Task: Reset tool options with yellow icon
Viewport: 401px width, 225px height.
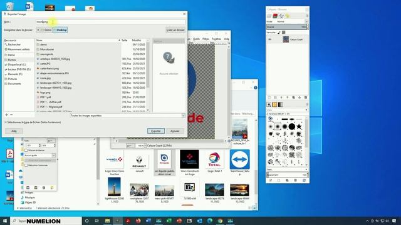Action: click(52, 187)
